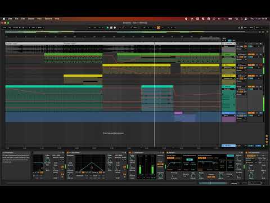Viewport: 270px width, 203px height.
Task: Select the lower yellow track header name
Action: click(228, 76)
